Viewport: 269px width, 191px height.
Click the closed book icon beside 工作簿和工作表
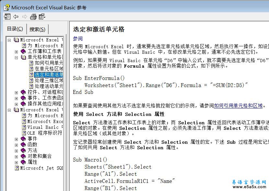[x=23, y=51]
